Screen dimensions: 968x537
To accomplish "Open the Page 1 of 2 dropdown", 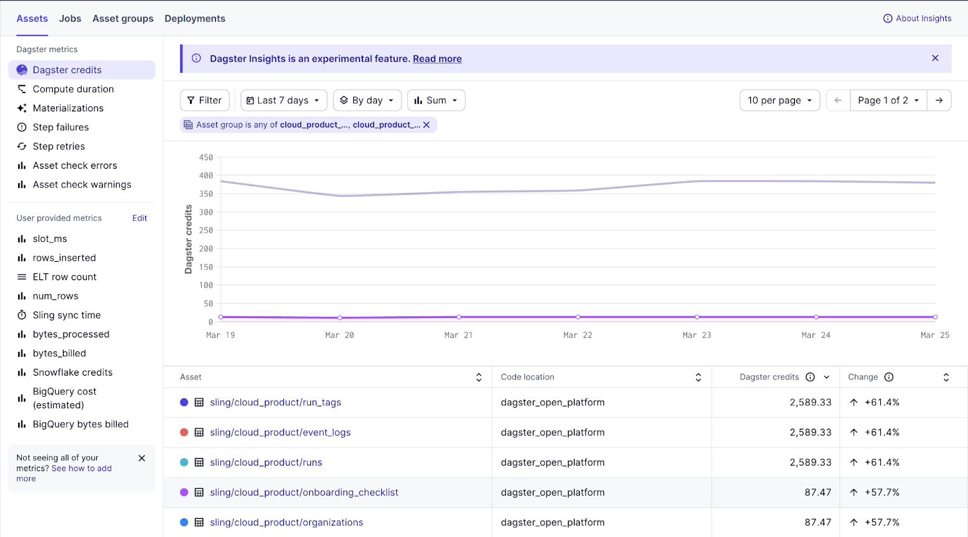I will pos(889,100).
